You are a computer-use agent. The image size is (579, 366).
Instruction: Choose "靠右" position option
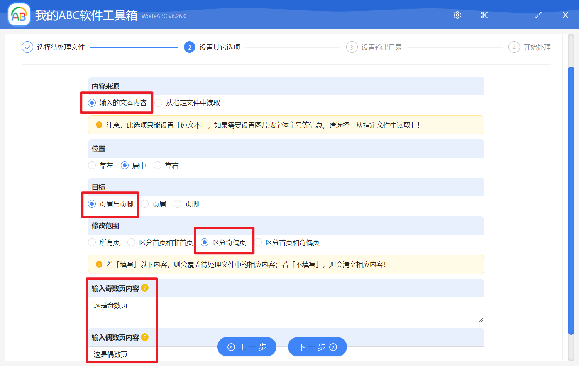(158, 165)
